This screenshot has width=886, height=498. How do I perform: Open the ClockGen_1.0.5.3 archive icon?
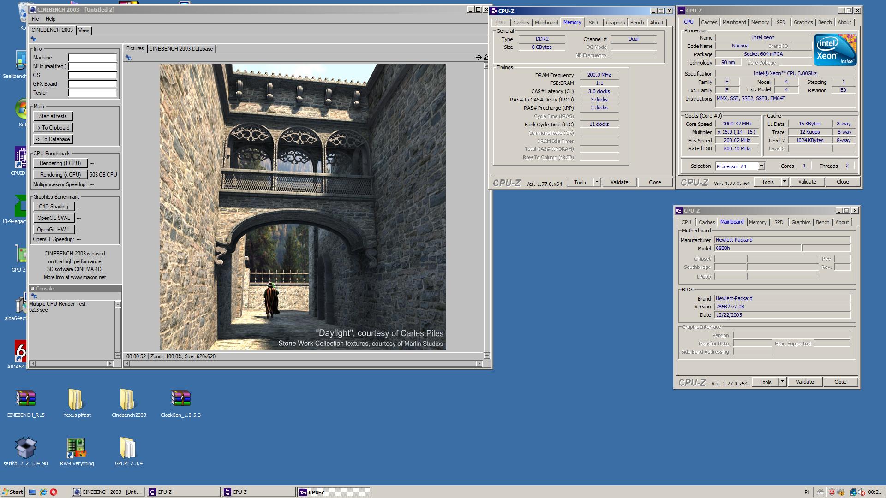180,399
